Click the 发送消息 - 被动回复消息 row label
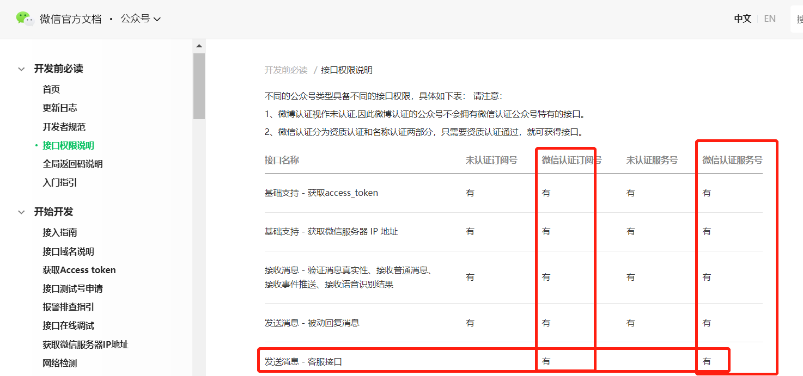This screenshot has height=376, width=803. pos(312,323)
